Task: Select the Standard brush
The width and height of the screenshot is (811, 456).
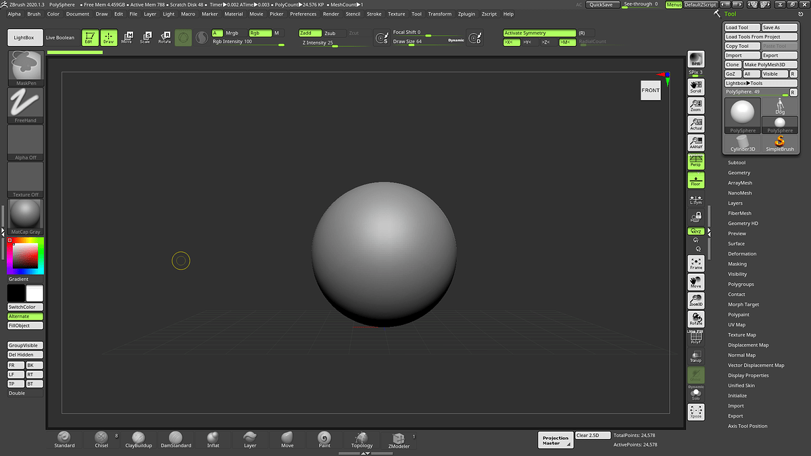Action: tap(64, 440)
